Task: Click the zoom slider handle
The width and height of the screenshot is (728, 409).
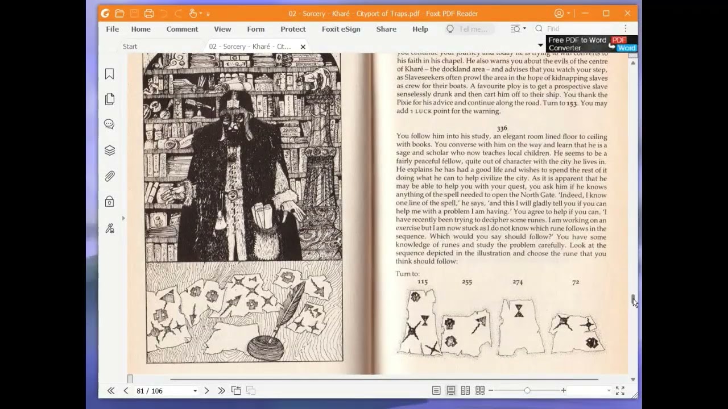Action: pos(527,390)
